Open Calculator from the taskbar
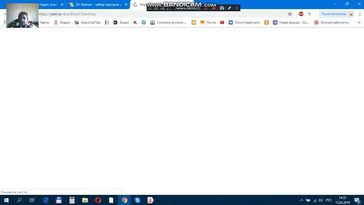 (x=72, y=200)
